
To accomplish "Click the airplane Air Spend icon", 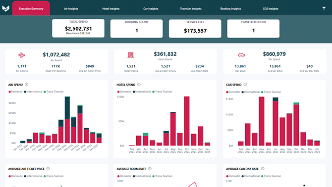I will tap(22, 55).
